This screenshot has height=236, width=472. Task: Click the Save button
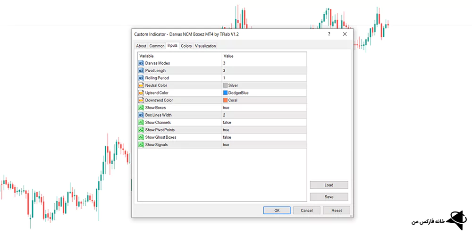coord(329,197)
